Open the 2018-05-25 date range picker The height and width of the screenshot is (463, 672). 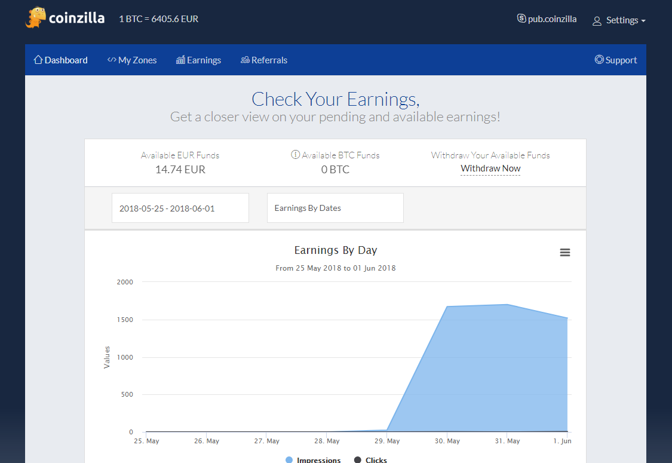[x=180, y=208]
